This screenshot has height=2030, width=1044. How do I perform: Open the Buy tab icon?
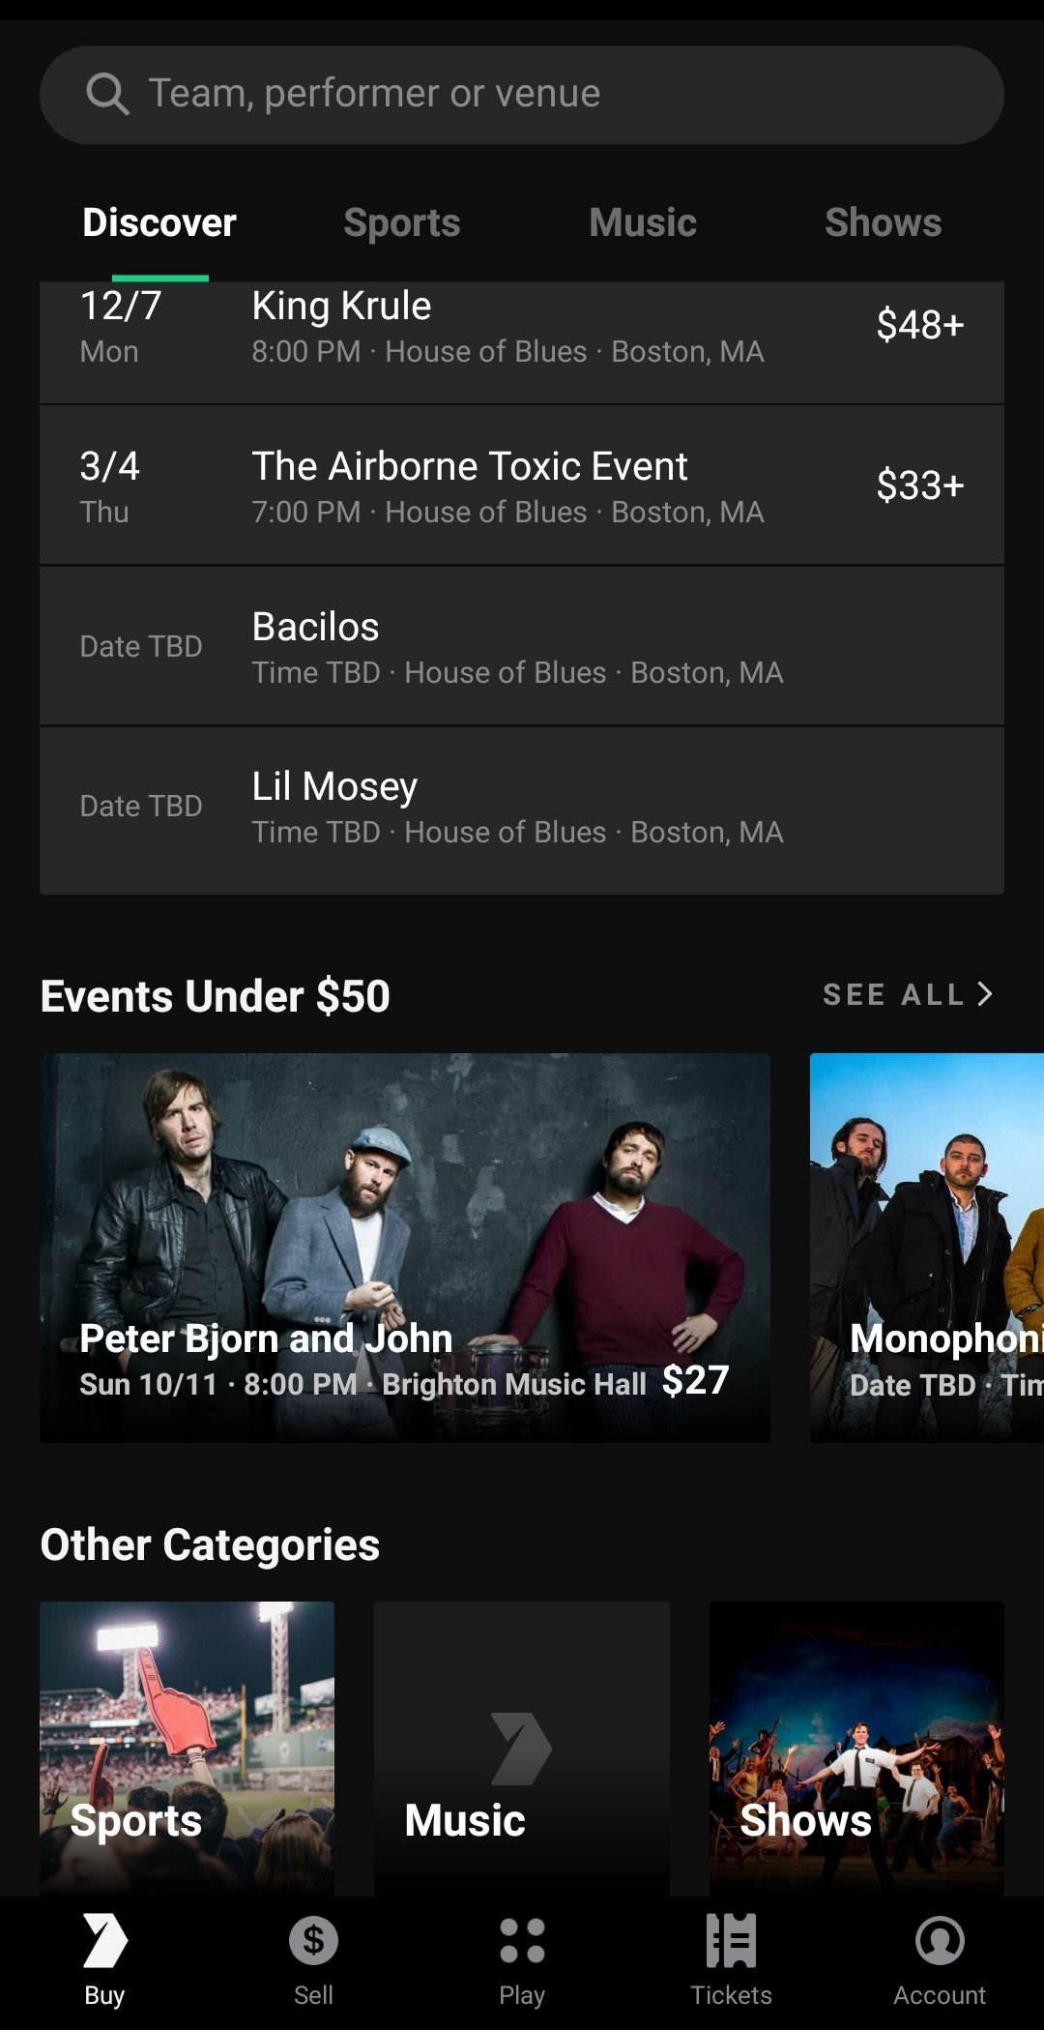[x=104, y=1940]
